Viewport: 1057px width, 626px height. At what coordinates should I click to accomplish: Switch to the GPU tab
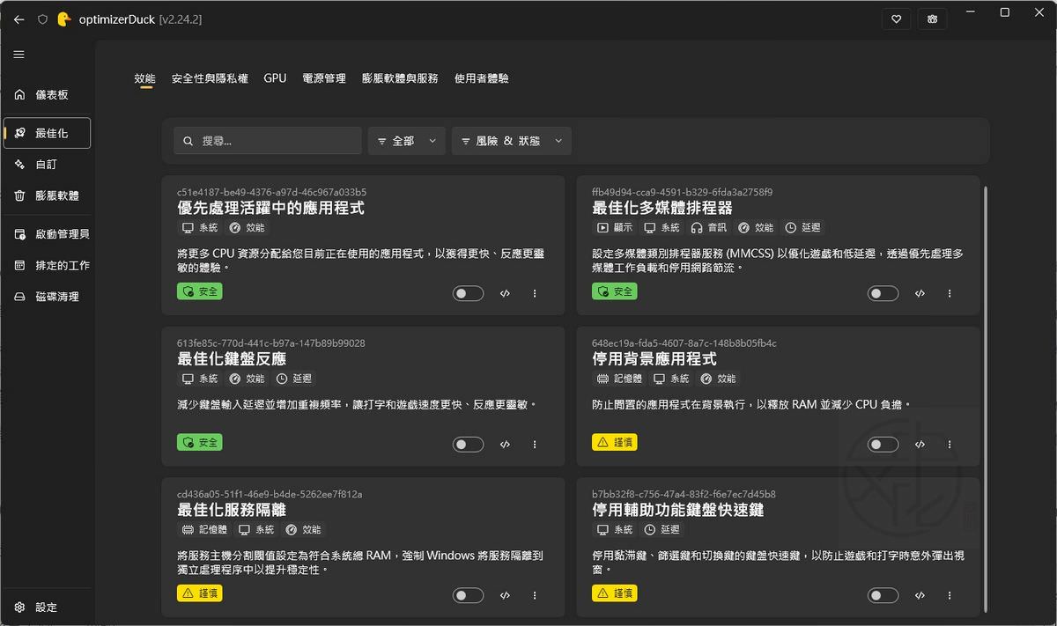[275, 78]
